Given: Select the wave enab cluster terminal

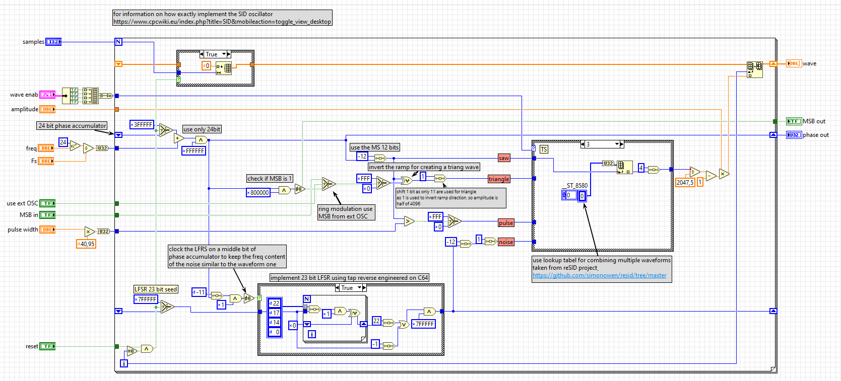Looking at the screenshot, I should (47, 95).
